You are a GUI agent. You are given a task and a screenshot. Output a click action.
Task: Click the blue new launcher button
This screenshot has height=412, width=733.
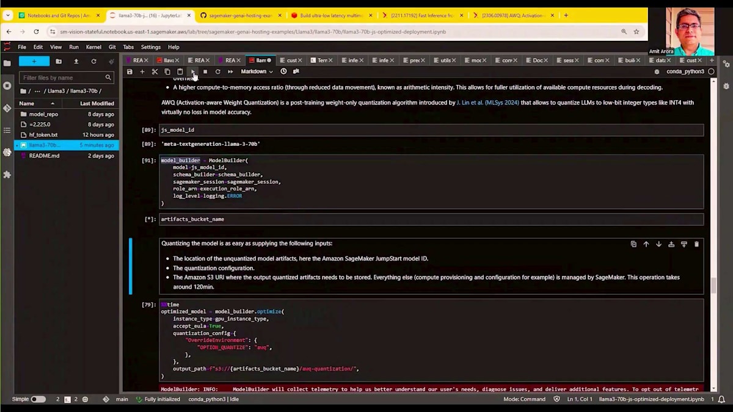[34, 61]
